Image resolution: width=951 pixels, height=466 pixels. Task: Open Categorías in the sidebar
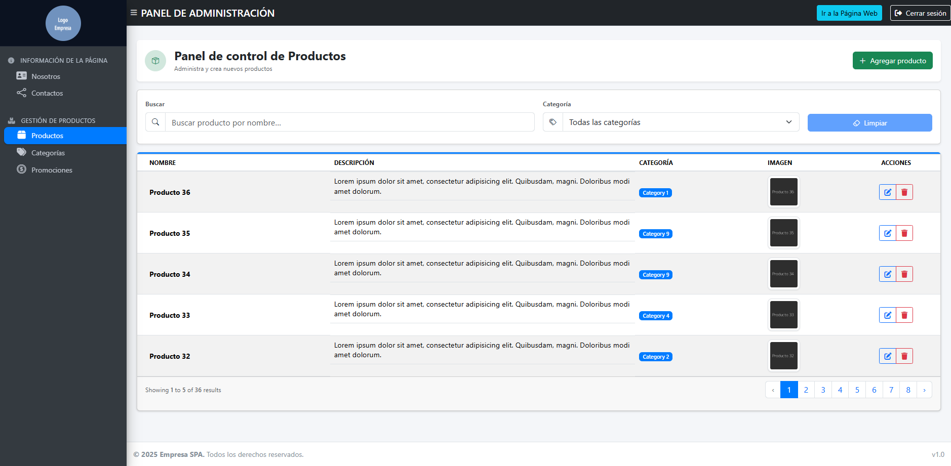[x=48, y=153]
